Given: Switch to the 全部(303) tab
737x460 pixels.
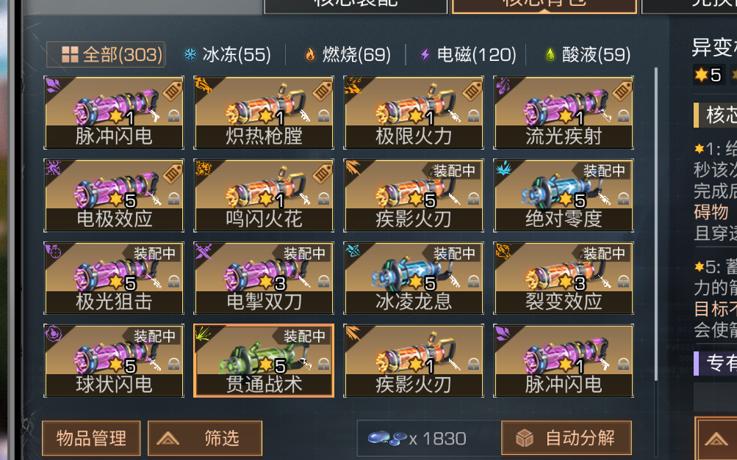Looking at the screenshot, I should pyautogui.click(x=105, y=54).
